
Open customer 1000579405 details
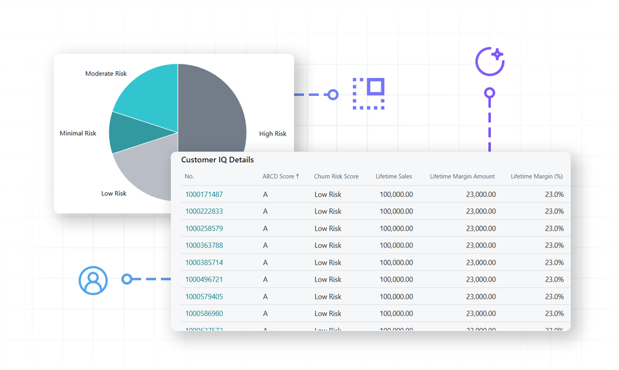[x=204, y=296]
